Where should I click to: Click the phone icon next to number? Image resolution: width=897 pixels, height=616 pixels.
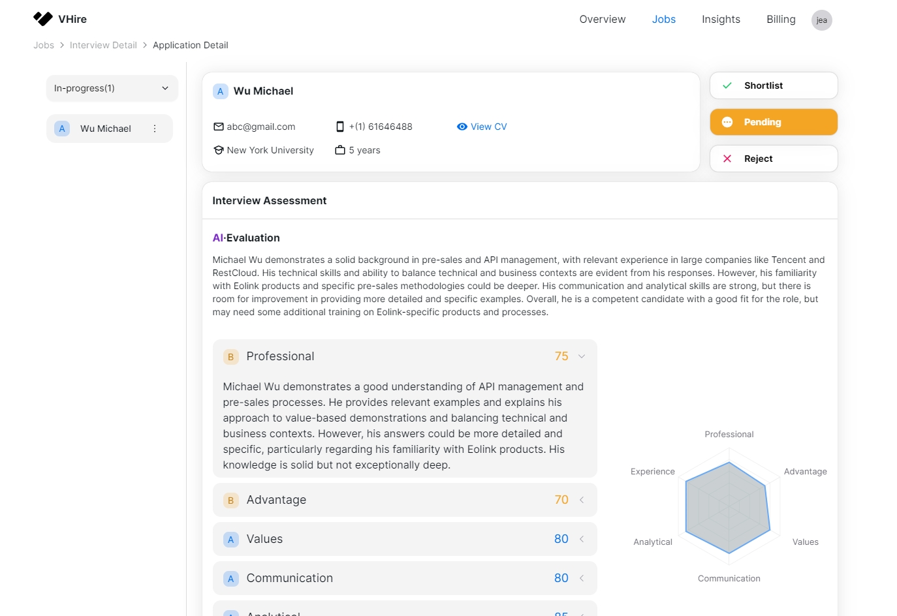click(340, 127)
